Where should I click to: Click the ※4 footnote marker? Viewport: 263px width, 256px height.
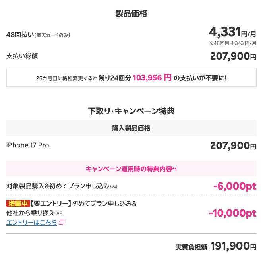114,187
